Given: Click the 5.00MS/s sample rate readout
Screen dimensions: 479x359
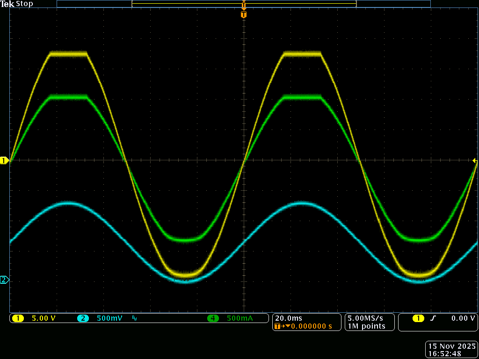Looking at the screenshot, I should tap(366, 318).
